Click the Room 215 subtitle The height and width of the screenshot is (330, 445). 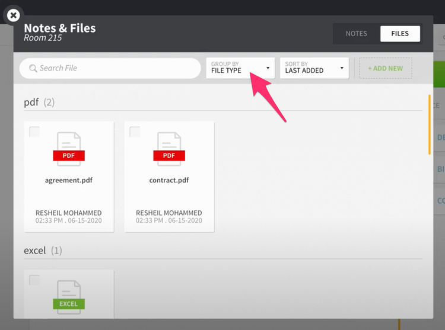43,38
